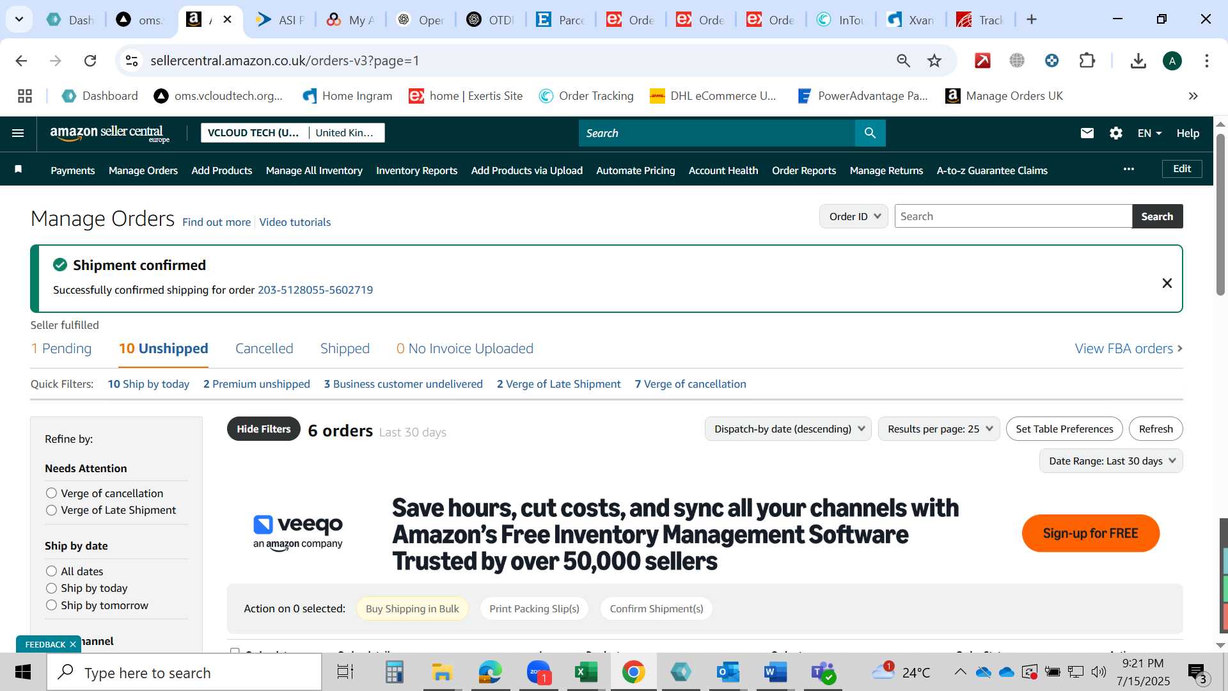Image resolution: width=1228 pixels, height=691 pixels.
Task: Open the EN language dropdown
Action: coord(1149,133)
